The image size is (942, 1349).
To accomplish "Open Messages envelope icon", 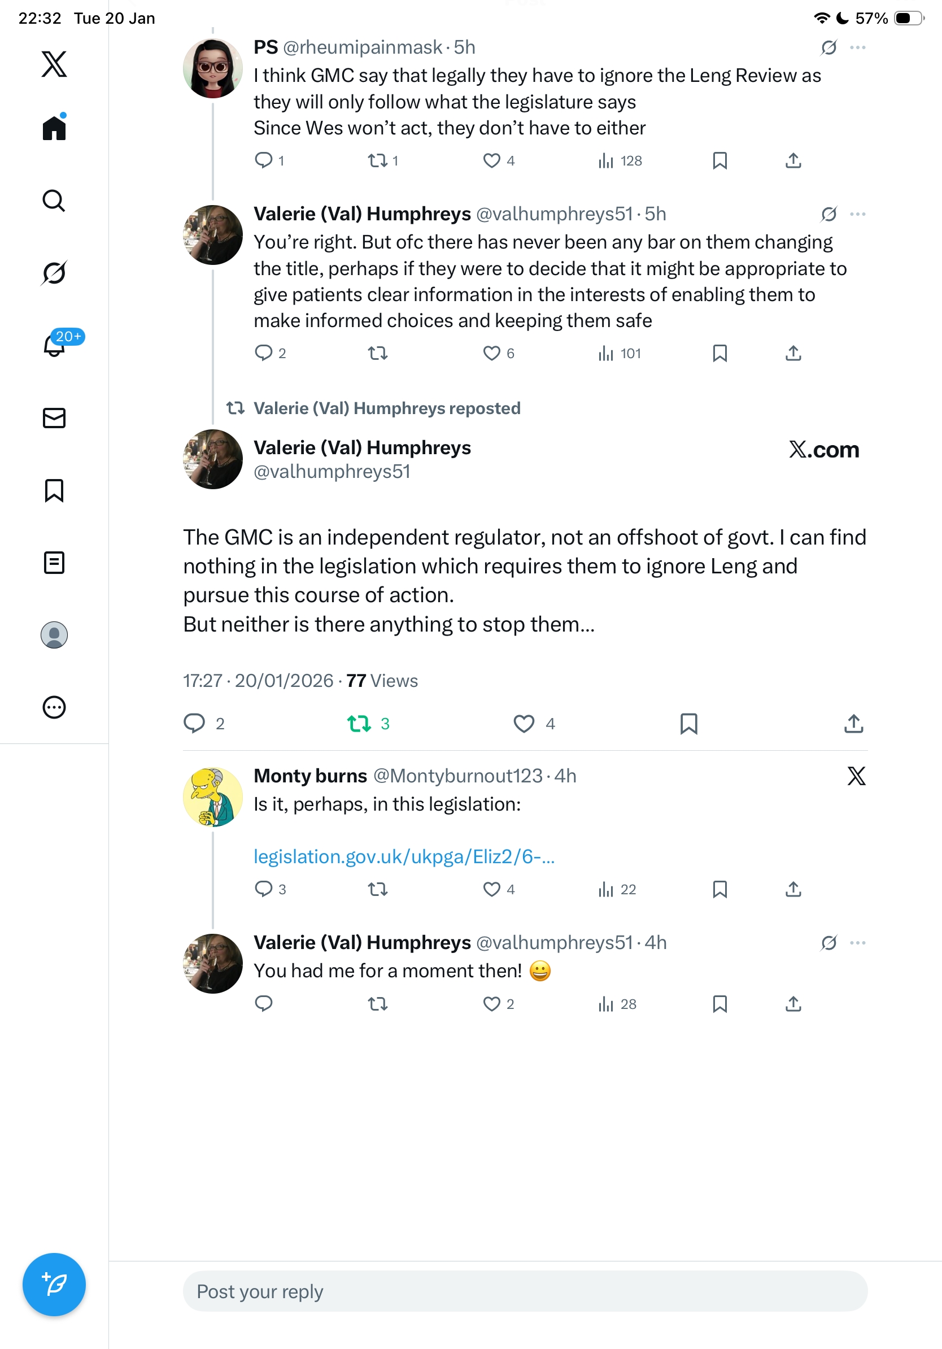I will [54, 419].
